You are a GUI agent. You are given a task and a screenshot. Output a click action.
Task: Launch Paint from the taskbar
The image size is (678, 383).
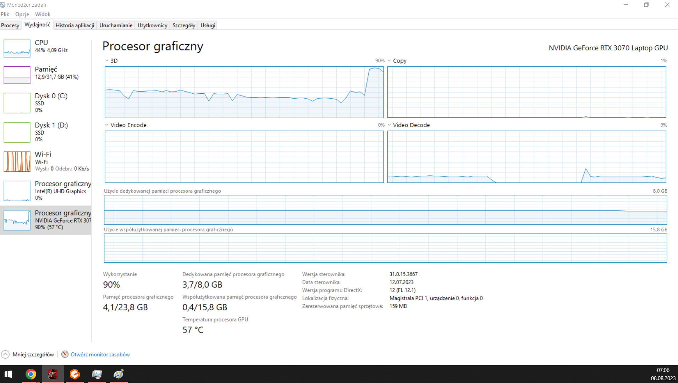click(x=119, y=374)
